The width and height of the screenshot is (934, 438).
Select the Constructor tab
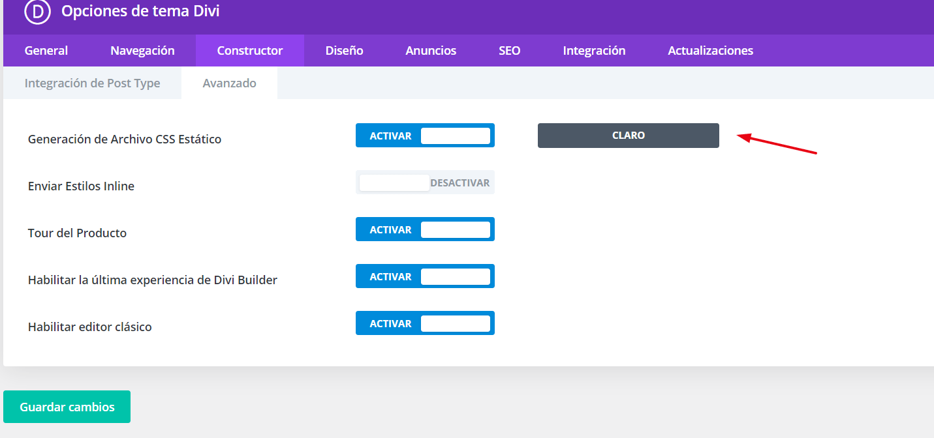click(x=250, y=51)
